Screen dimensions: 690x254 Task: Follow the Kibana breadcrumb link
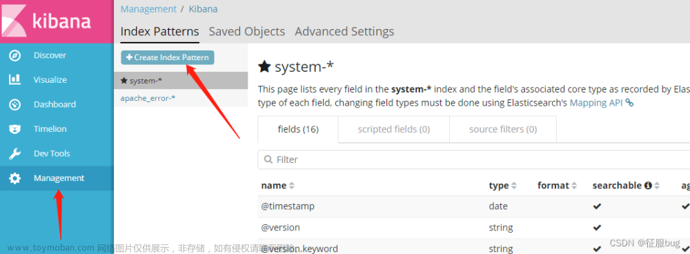[x=204, y=9]
